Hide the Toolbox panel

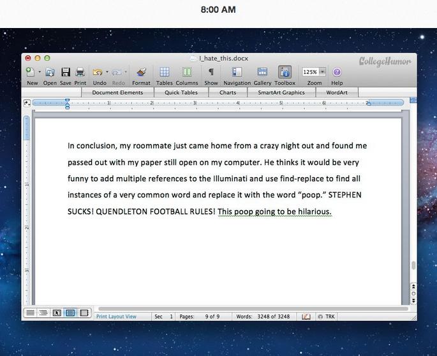pos(285,73)
